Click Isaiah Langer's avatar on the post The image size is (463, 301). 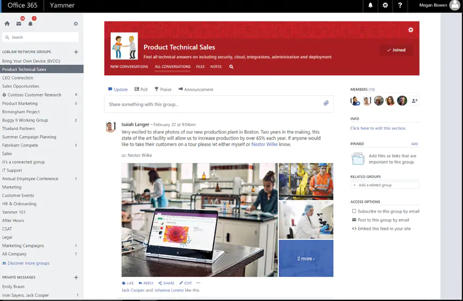tap(111, 127)
